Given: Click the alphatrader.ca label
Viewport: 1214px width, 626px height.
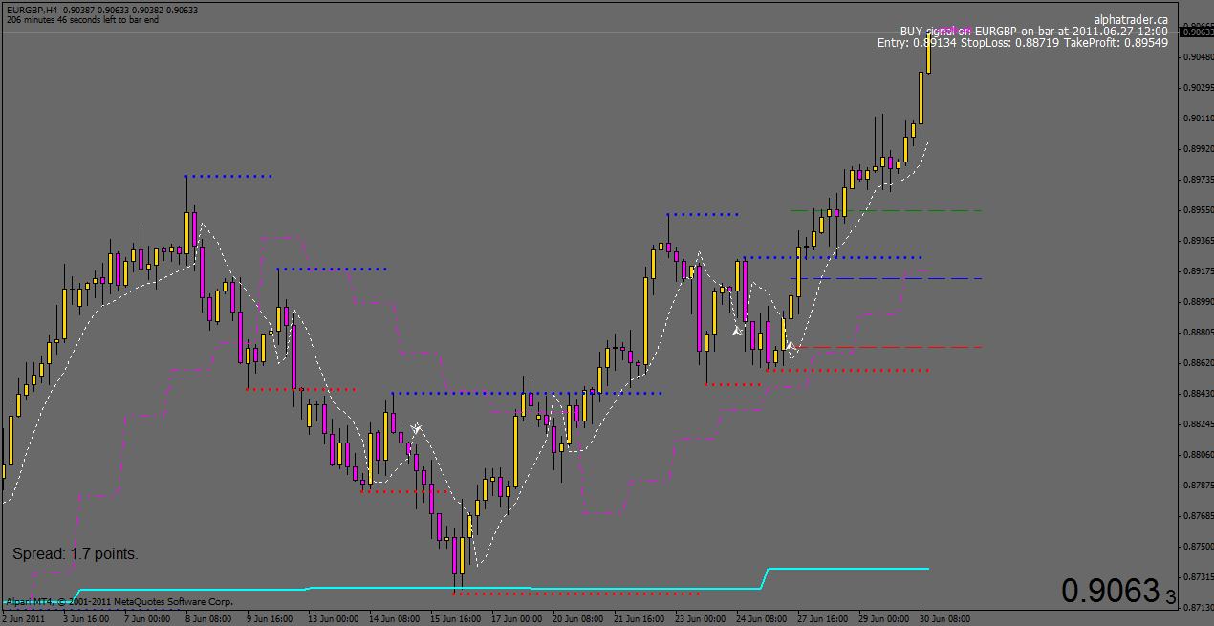Looking at the screenshot, I should coord(1131,18).
